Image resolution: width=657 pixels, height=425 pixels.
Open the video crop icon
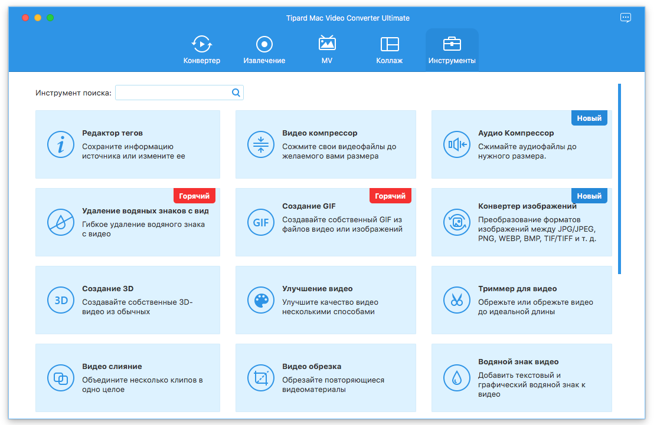pyautogui.click(x=260, y=378)
